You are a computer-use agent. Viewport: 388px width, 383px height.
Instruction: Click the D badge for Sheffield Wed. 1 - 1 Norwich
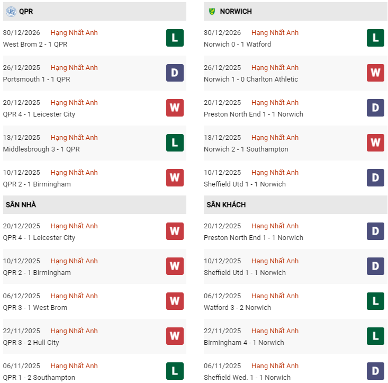(375, 371)
